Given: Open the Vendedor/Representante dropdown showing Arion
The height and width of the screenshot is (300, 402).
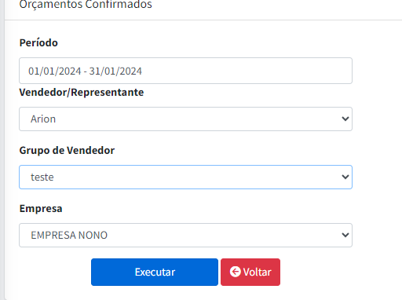Looking at the screenshot, I should (x=185, y=119).
